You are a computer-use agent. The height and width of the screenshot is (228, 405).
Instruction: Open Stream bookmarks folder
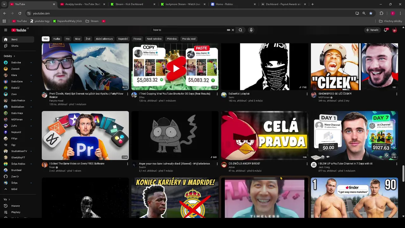pos(92,21)
